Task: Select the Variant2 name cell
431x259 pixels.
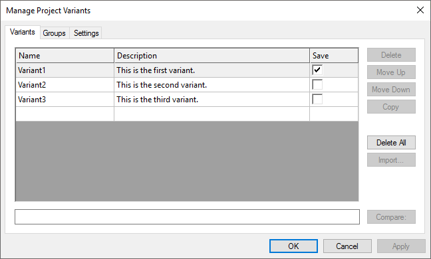Action: point(65,85)
